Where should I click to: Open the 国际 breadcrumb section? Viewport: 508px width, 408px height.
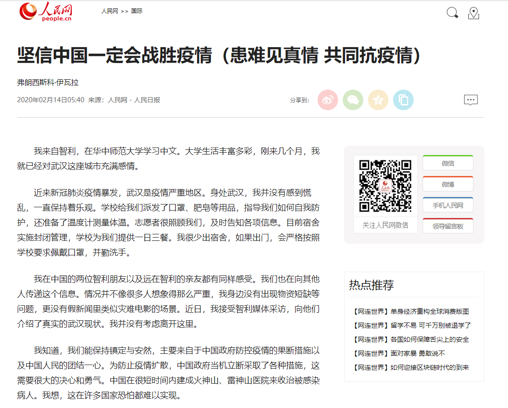[137, 11]
